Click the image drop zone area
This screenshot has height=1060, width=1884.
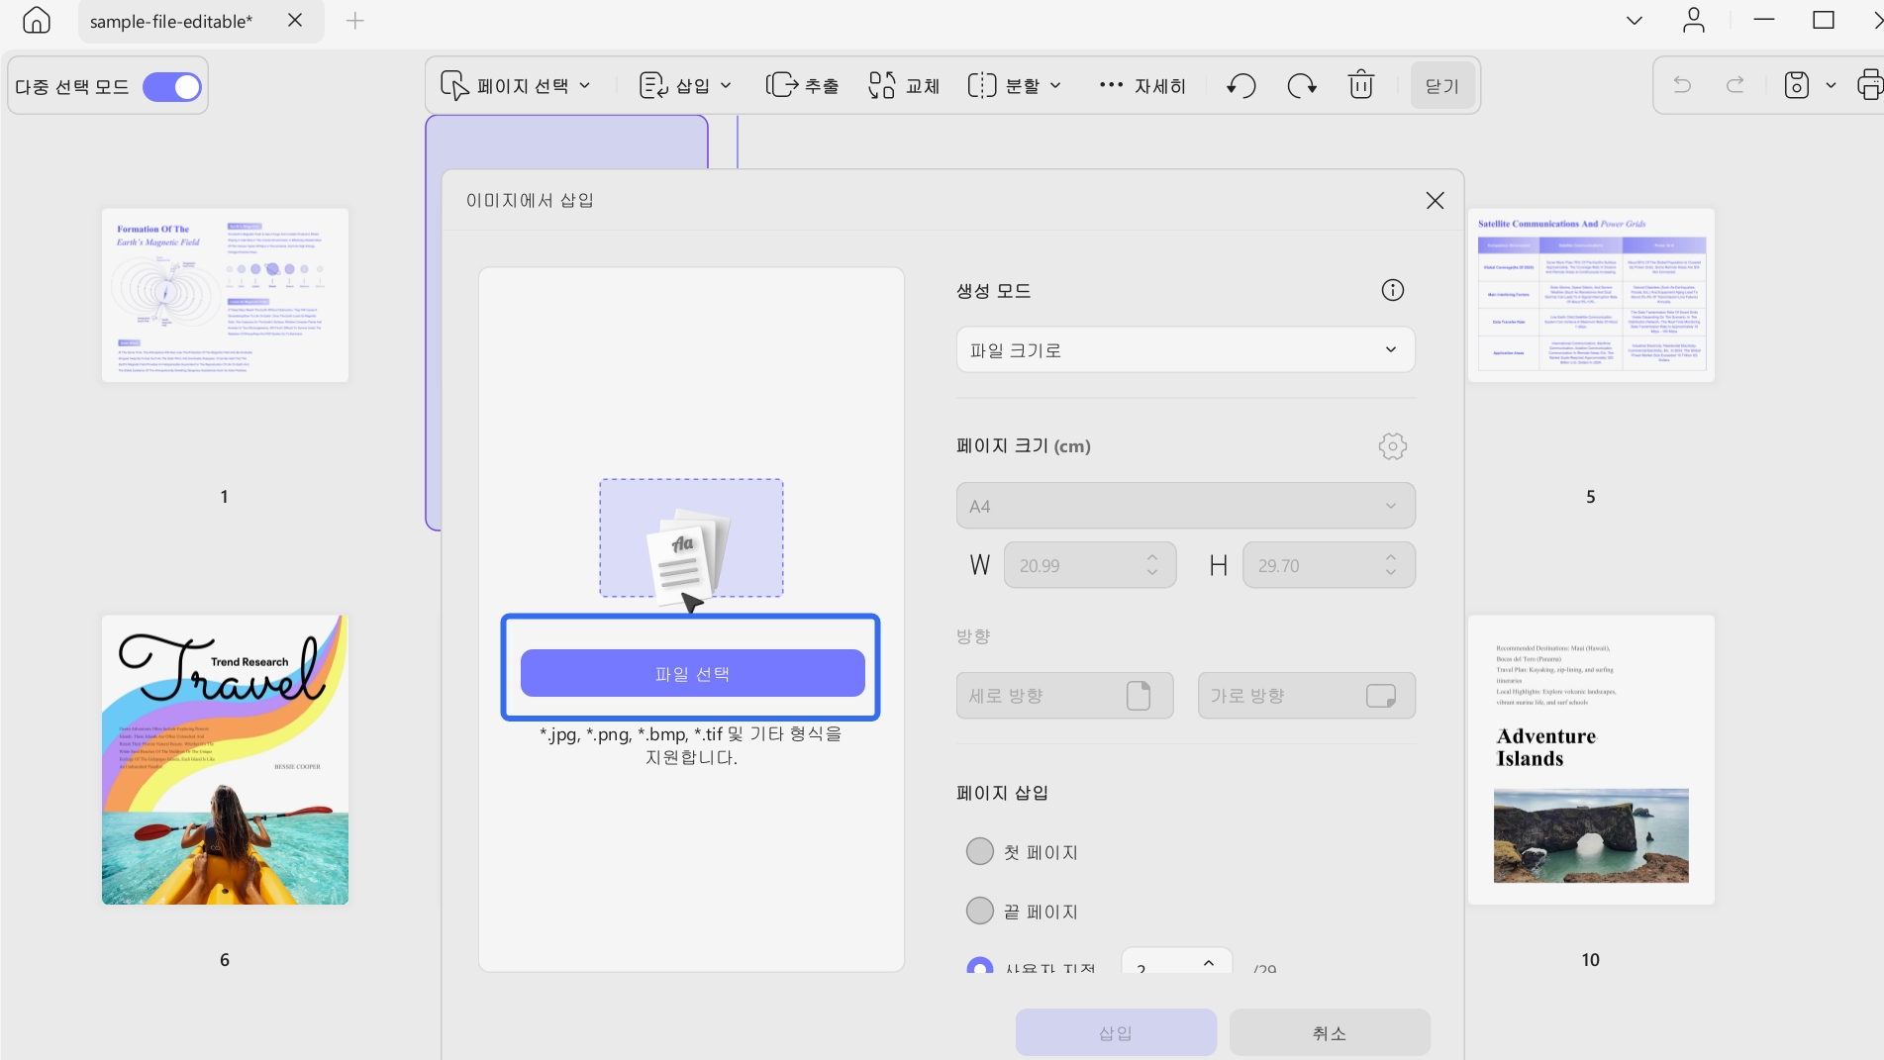click(691, 537)
